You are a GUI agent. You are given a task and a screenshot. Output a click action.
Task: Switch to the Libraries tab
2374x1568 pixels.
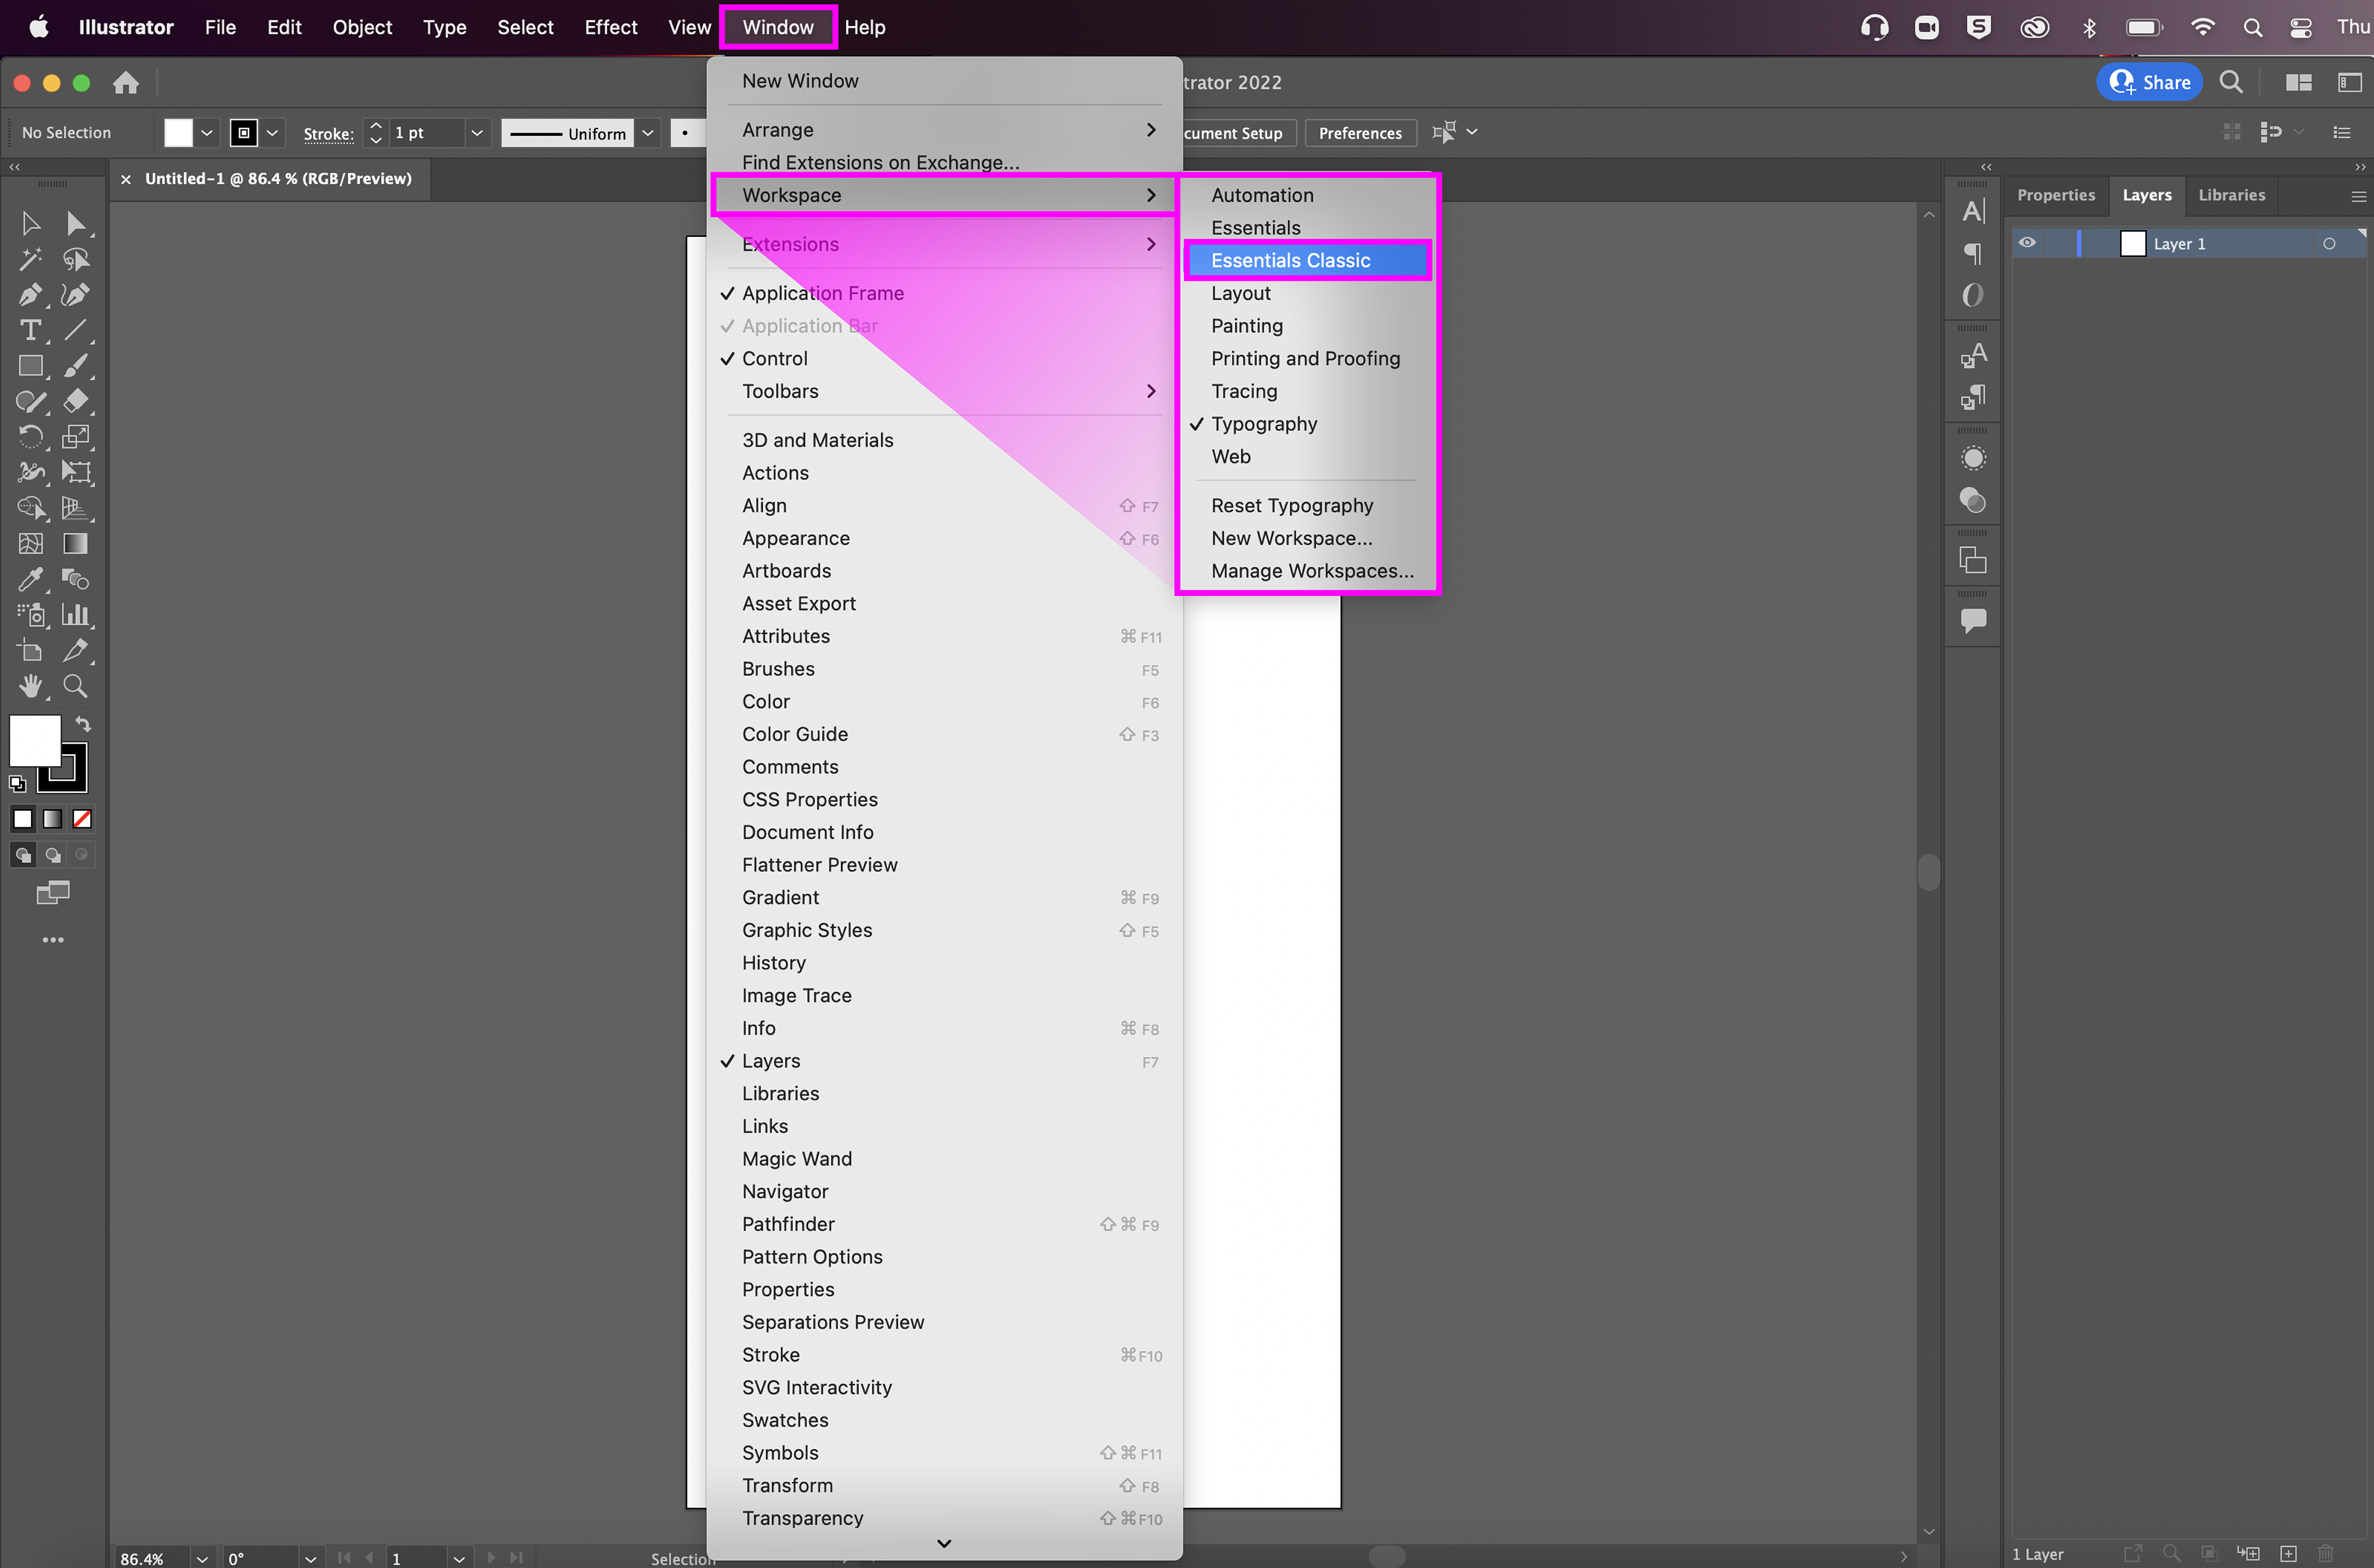[x=2231, y=195]
